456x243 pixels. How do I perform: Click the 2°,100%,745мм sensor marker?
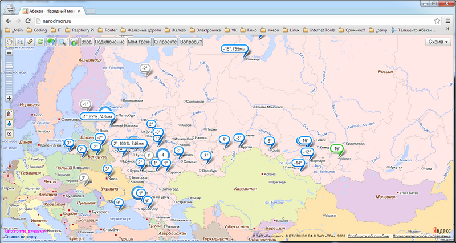pos(129,144)
